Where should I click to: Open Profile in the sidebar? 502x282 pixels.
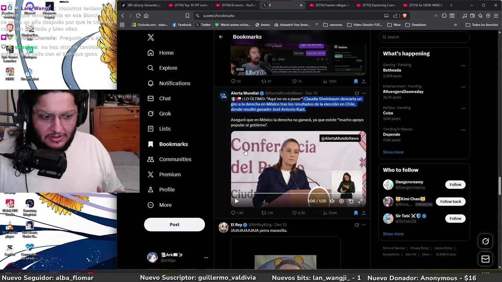point(161,190)
